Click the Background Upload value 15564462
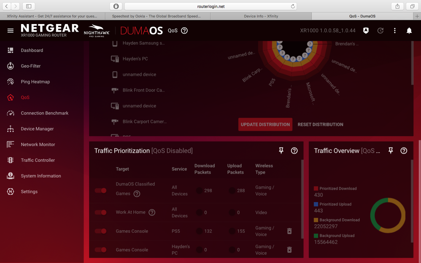 (x=326, y=242)
